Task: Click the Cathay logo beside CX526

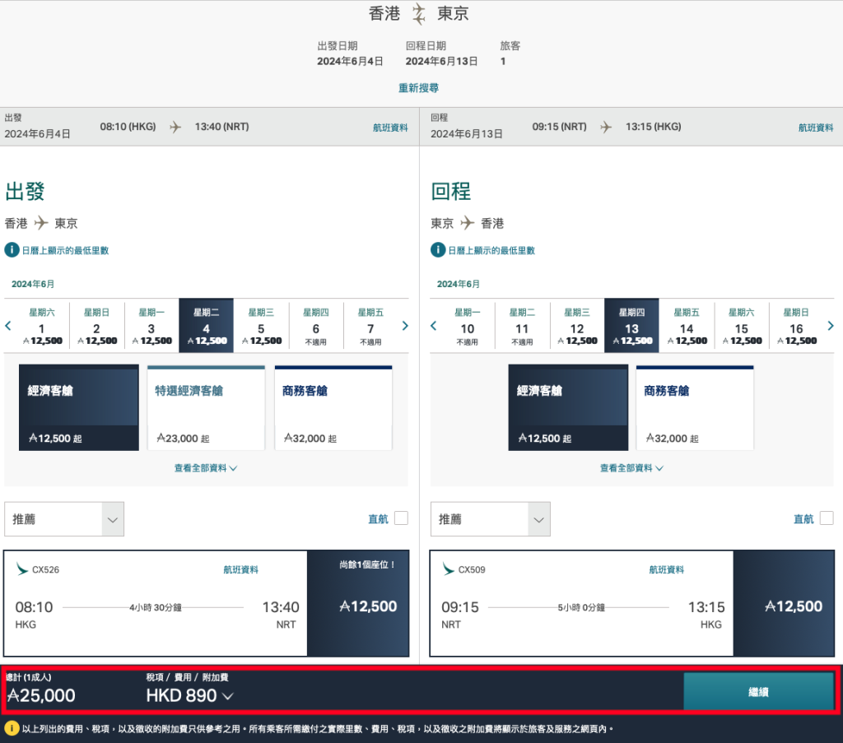Action: point(22,569)
